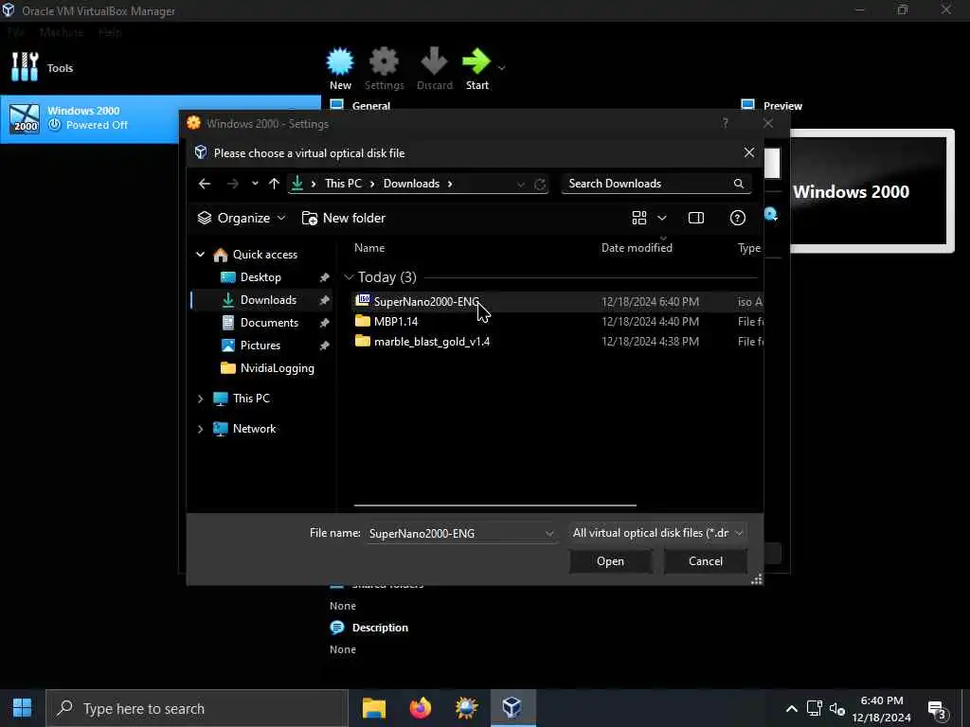This screenshot has height=727, width=970.
Task: Open the File name history dropdown
Action: coord(549,534)
